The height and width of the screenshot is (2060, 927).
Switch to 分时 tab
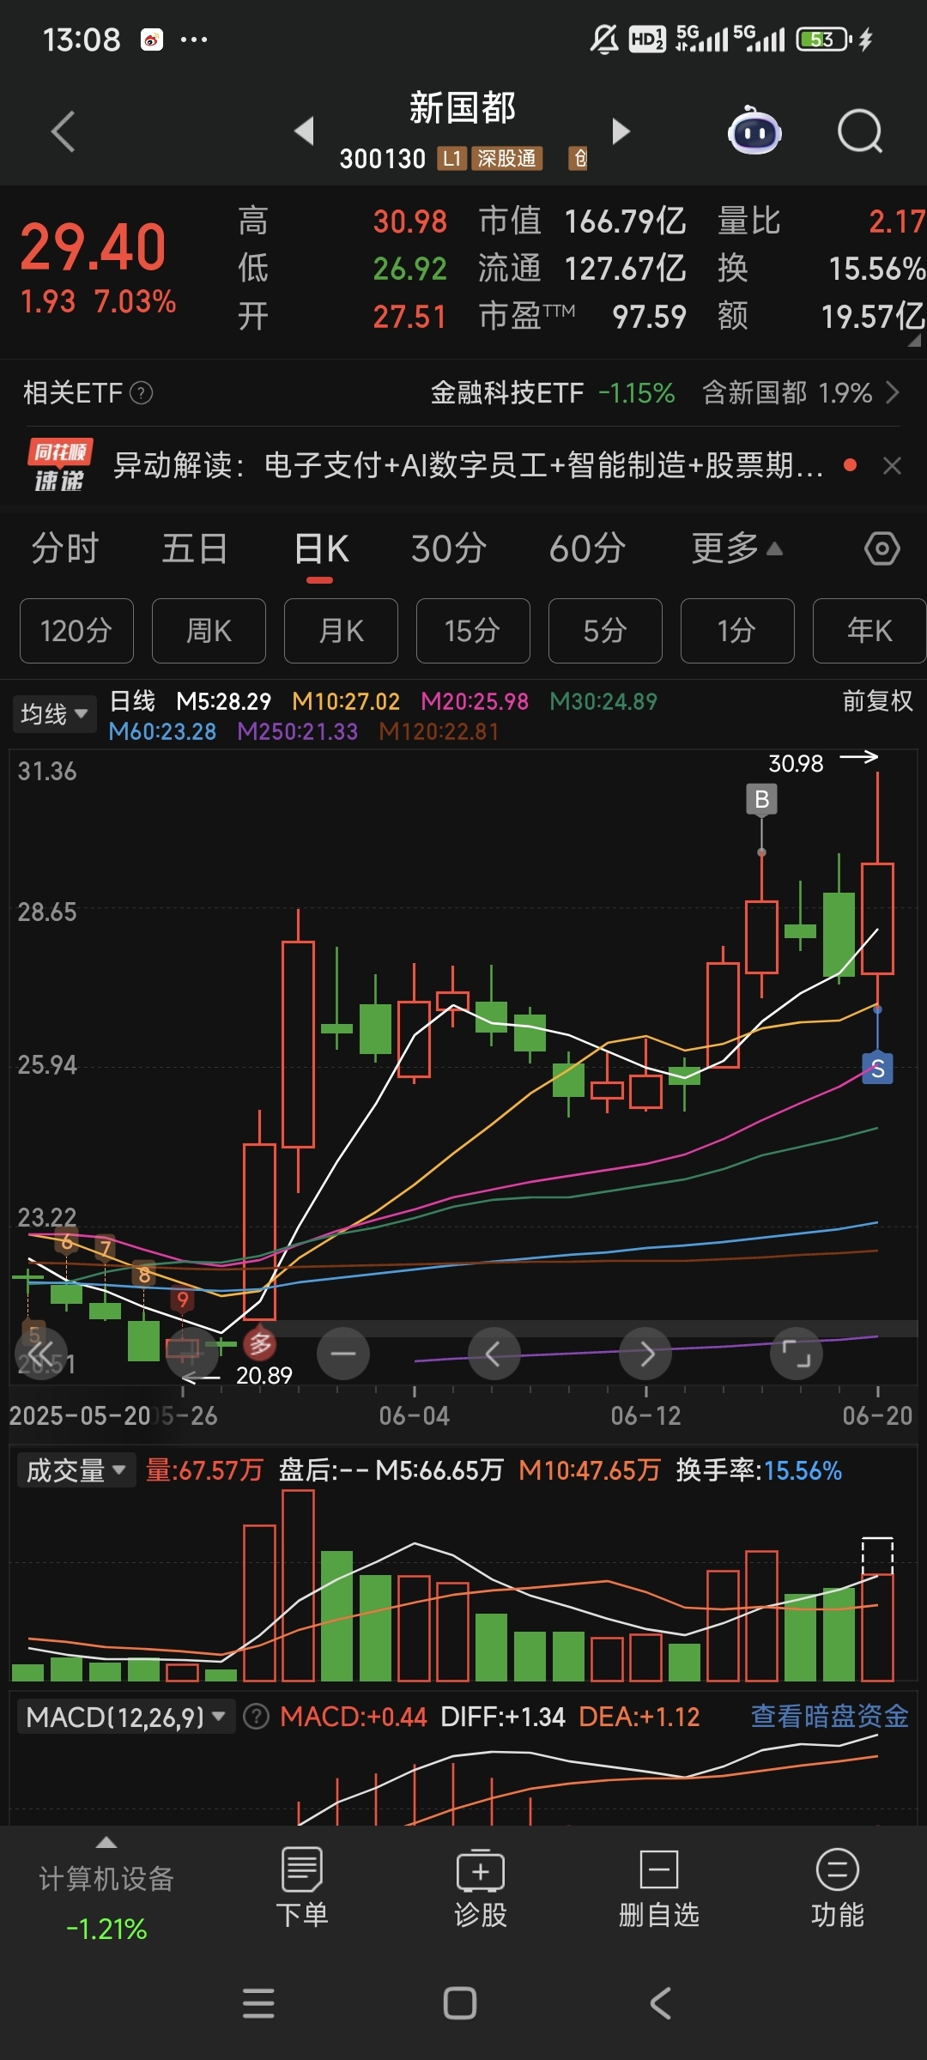tap(65, 548)
